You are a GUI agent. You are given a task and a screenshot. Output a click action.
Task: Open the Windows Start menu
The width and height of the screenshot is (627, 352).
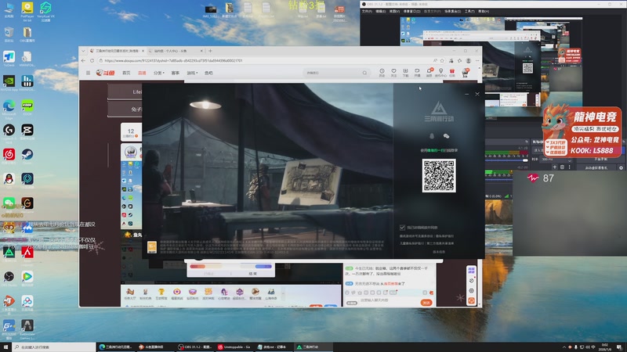point(5,347)
